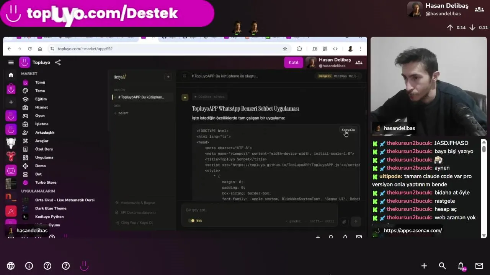Select İşletme market category

click(42, 124)
